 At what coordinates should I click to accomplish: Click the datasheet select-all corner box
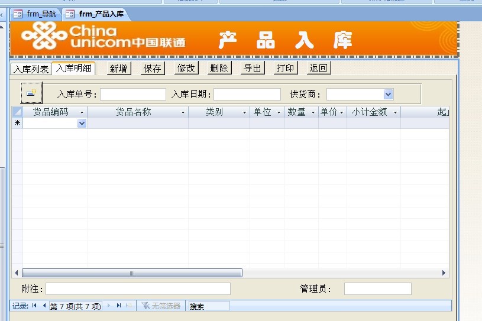17,112
